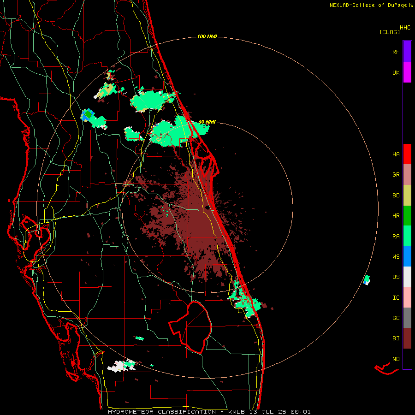Click the HR dark green legend swatch
Viewport: 415px width, 415px height.
[407, 216]
